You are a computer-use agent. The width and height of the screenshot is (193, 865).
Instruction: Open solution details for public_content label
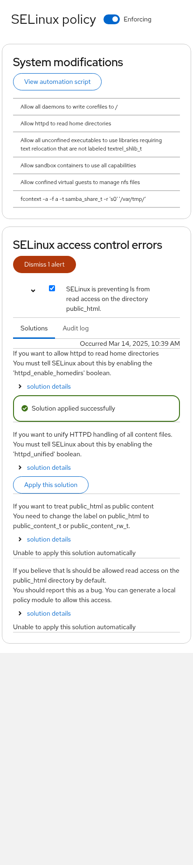click(x=49, y=539)
